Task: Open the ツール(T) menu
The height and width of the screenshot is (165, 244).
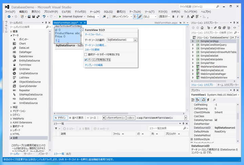Action: click(x=149, y=12)
